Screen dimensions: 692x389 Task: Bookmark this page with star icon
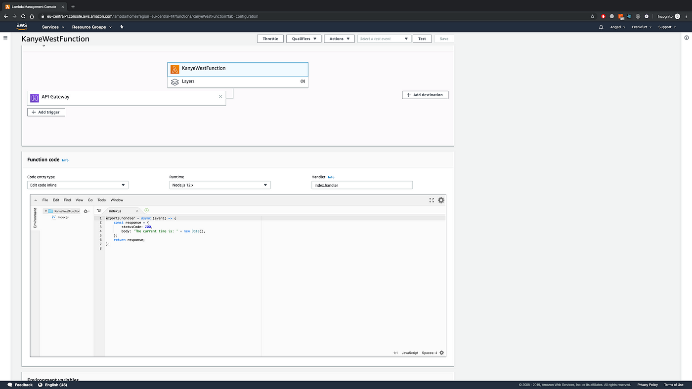(593, 16)
